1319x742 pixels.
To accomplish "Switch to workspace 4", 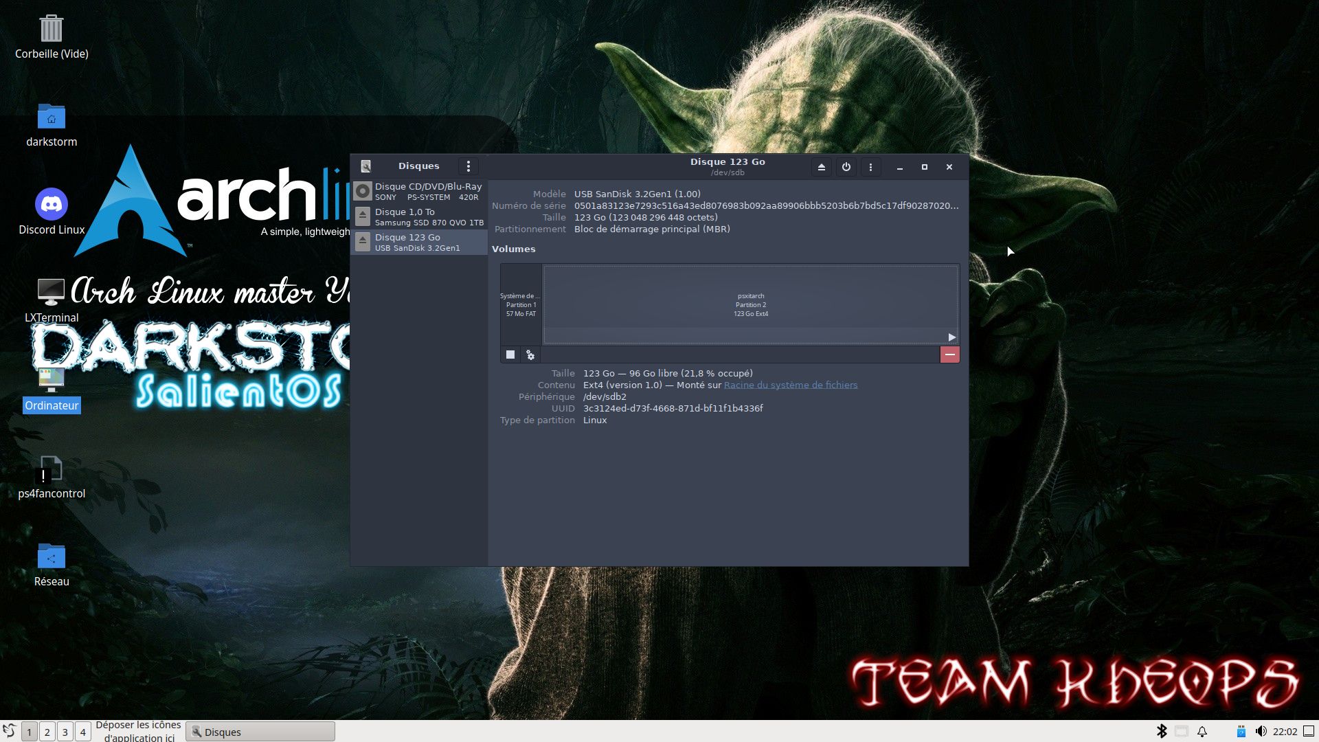I will pyautogui.click(x=83, y=732).
